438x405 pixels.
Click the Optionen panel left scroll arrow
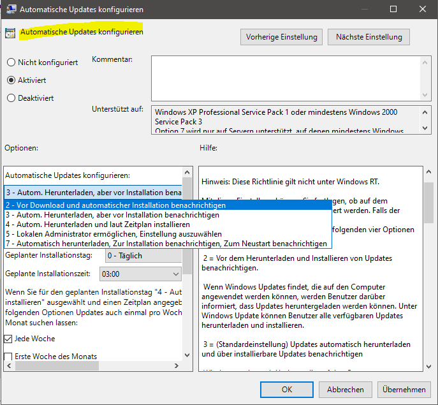(x=9, y=365)
